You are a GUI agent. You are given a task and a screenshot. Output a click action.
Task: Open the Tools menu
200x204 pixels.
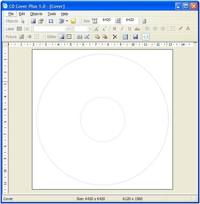click(x=52, y=14)
